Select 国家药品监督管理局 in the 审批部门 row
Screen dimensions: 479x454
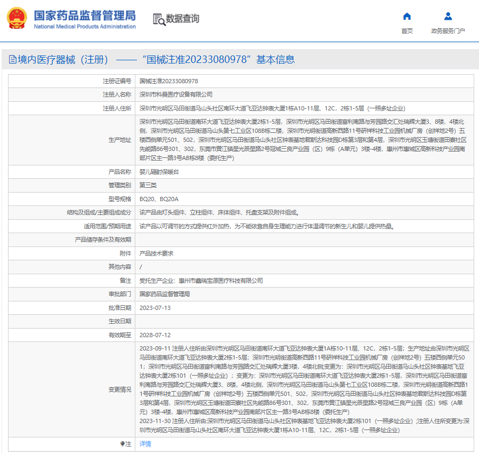(165, 294)
